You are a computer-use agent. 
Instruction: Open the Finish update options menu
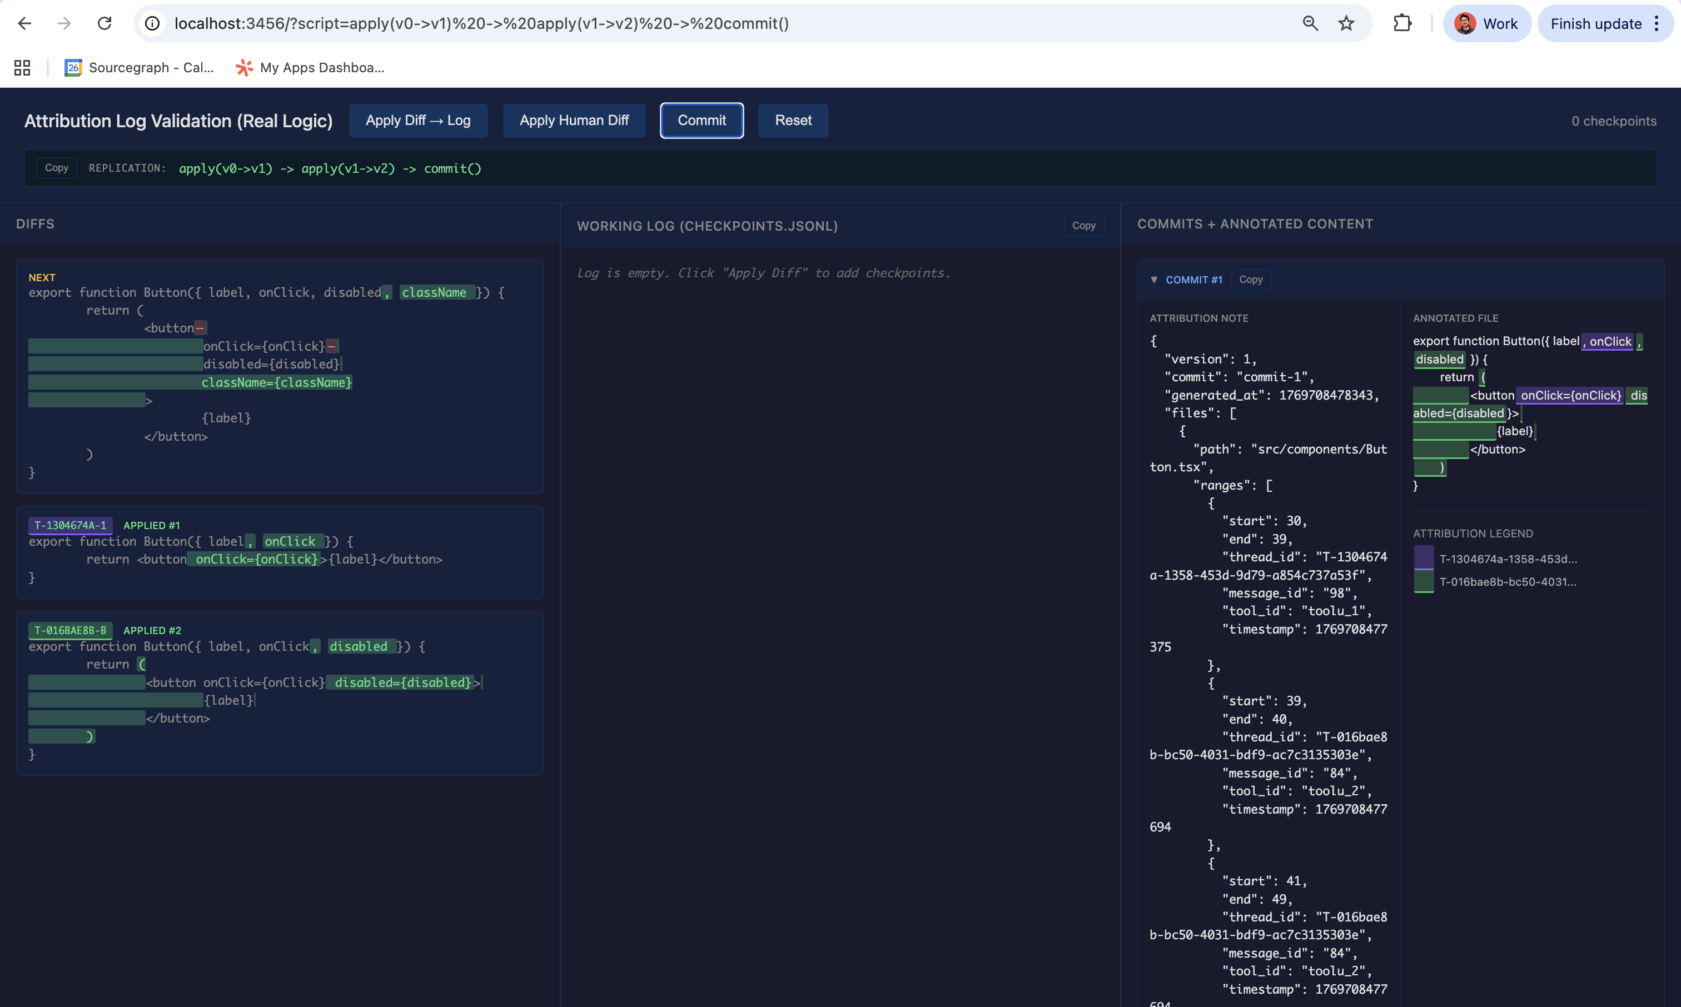[1656, 23]
